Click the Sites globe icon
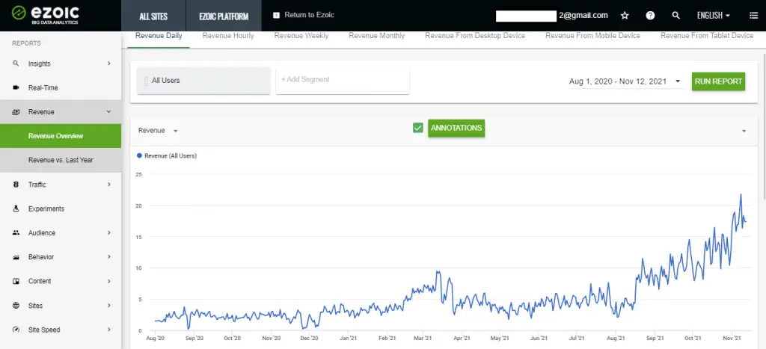Viewport: 766px width, 349px height. [x=16, y=306]
